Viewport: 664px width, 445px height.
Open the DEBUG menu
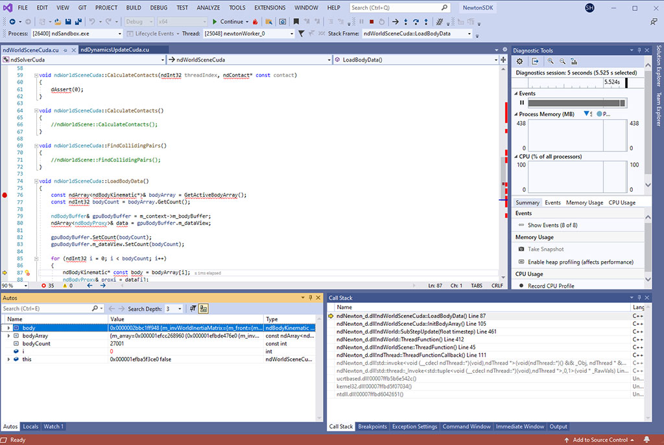coord(158,8)
